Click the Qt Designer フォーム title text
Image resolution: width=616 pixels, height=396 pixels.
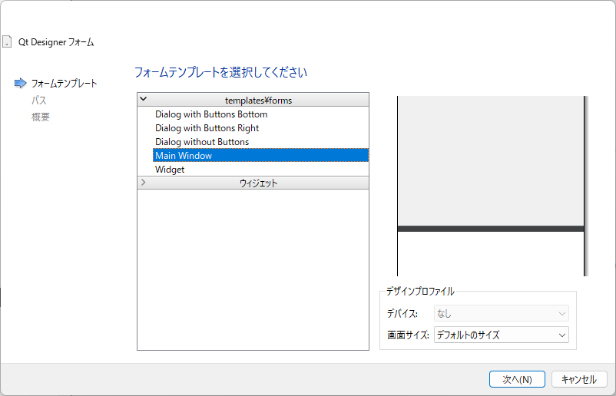click(56, 42)
